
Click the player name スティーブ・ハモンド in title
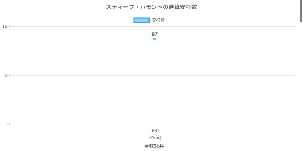pyautogui.click(x=131, y=7)
